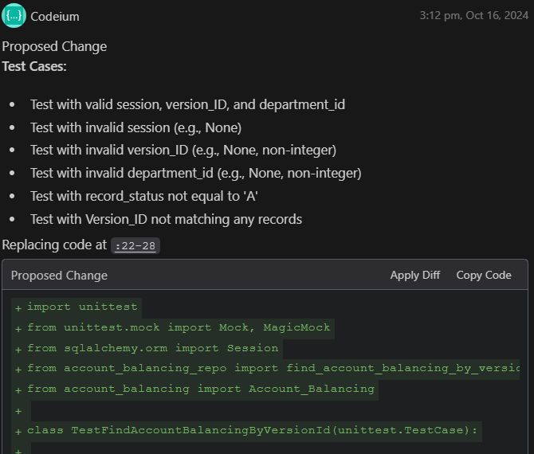The image size is (534, 454).
Task: Click the Copy Code button
Action: (483, 275)
